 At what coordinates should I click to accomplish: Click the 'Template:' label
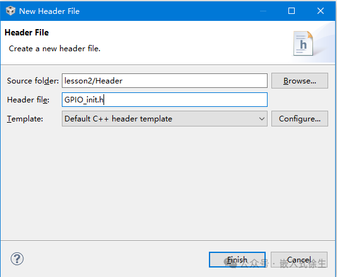click(x=25, y=119)
